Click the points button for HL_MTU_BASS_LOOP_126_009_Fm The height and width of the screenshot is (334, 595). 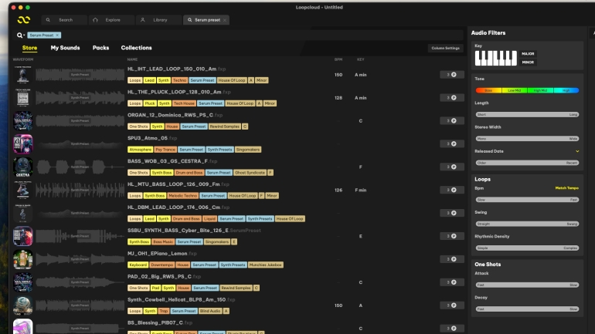tap(450, 190)
